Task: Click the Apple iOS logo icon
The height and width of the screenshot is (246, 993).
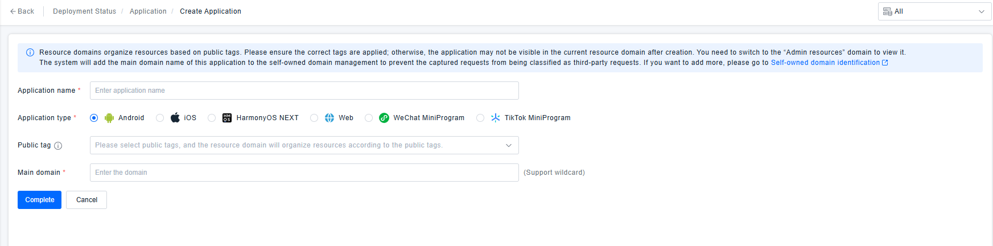Action: click(175, 118)
